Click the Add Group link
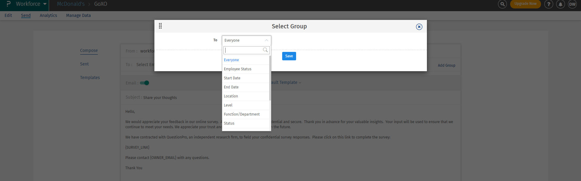The width and height of the screenshot is (581, 181). click(447, 65)
